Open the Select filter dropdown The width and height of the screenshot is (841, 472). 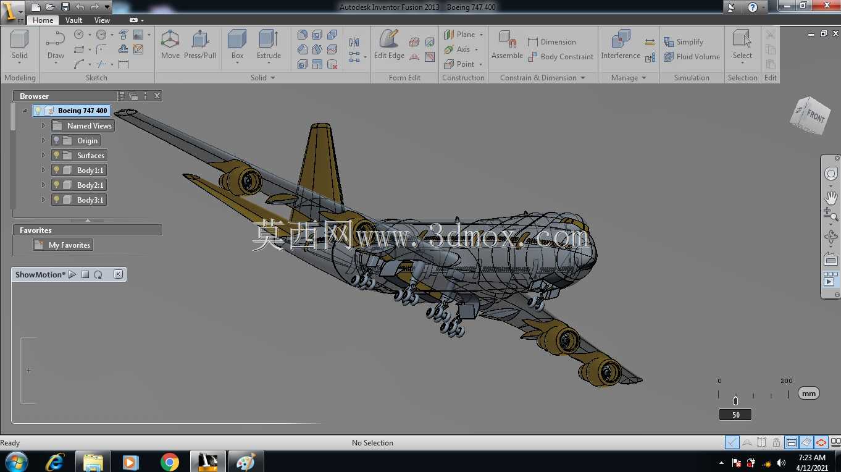pos(742,63)
